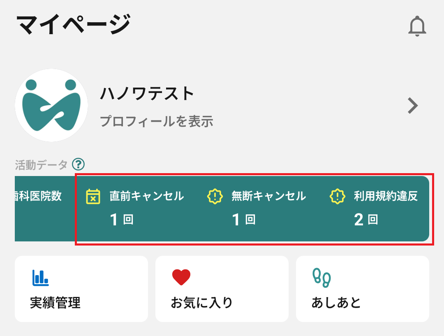Select the ハノワテスト user name
The height and width of the screenshot is (336, 444).
point(147,94)
